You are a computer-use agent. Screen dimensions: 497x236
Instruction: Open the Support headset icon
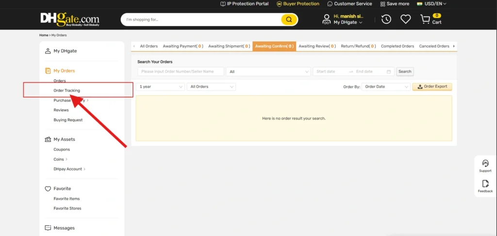485,163
